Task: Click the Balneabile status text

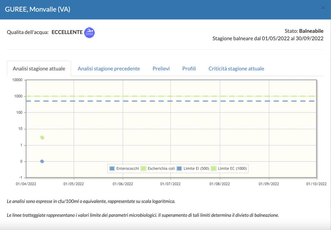Action: [311, 31]
